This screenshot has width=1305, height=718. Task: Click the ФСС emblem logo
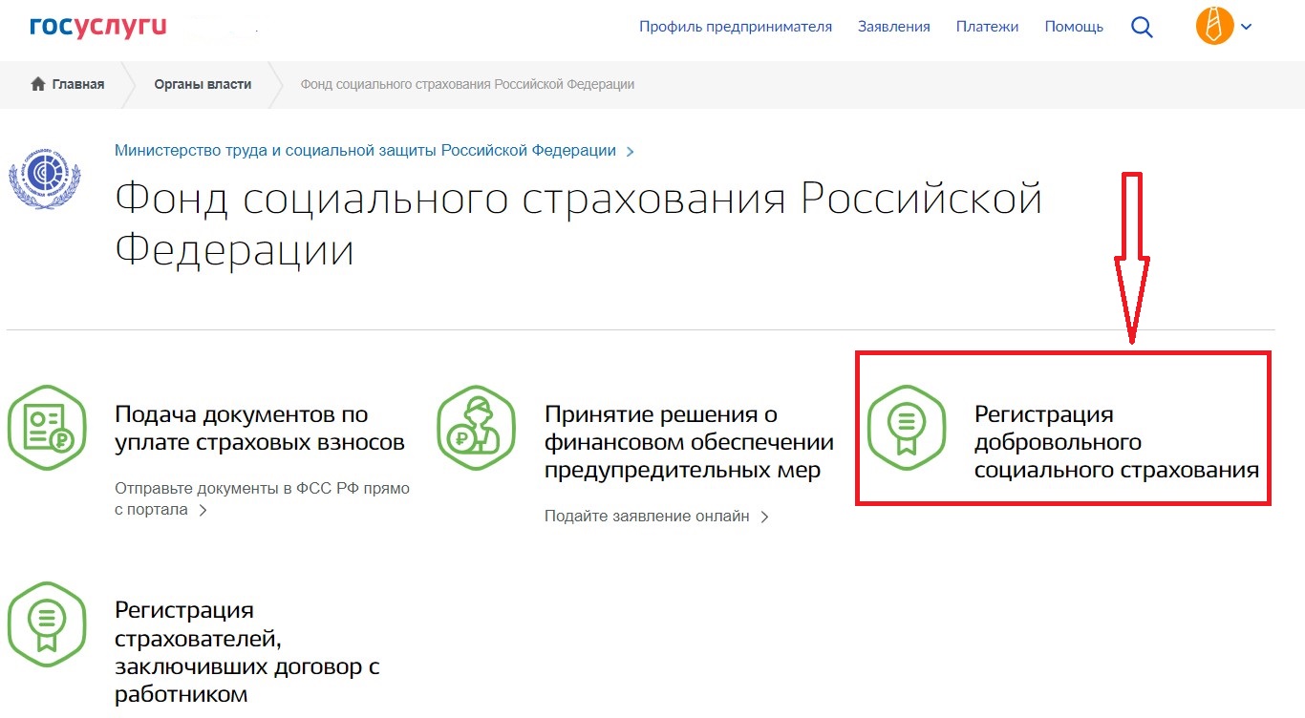pos(45,179)
